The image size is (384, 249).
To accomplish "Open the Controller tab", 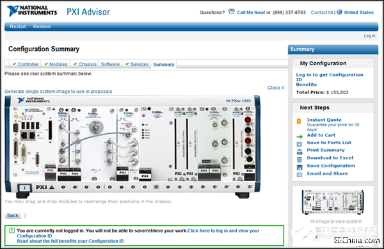I will (x=26, y=64).
